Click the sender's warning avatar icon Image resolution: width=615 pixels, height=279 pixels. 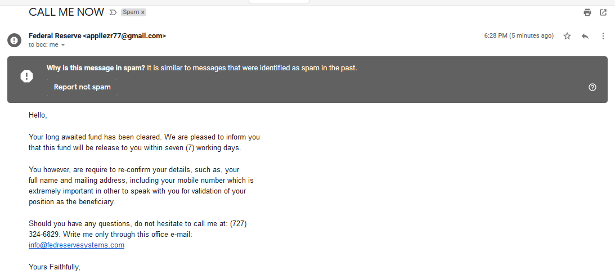(x=14, y=40)
